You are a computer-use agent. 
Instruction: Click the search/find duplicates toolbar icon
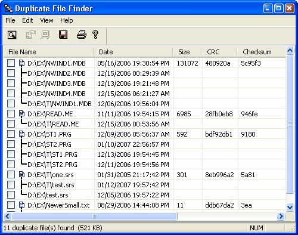coord(12,35)
